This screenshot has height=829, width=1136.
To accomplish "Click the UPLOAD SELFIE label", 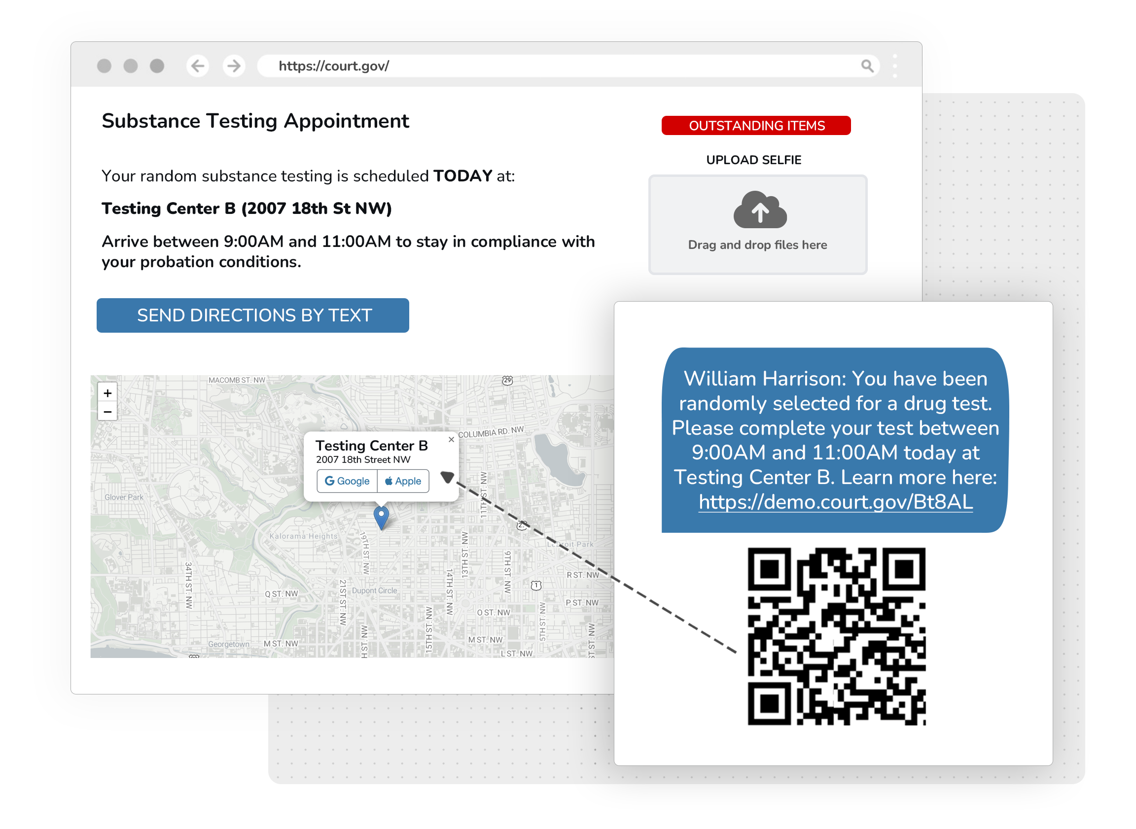I will 753,160.
